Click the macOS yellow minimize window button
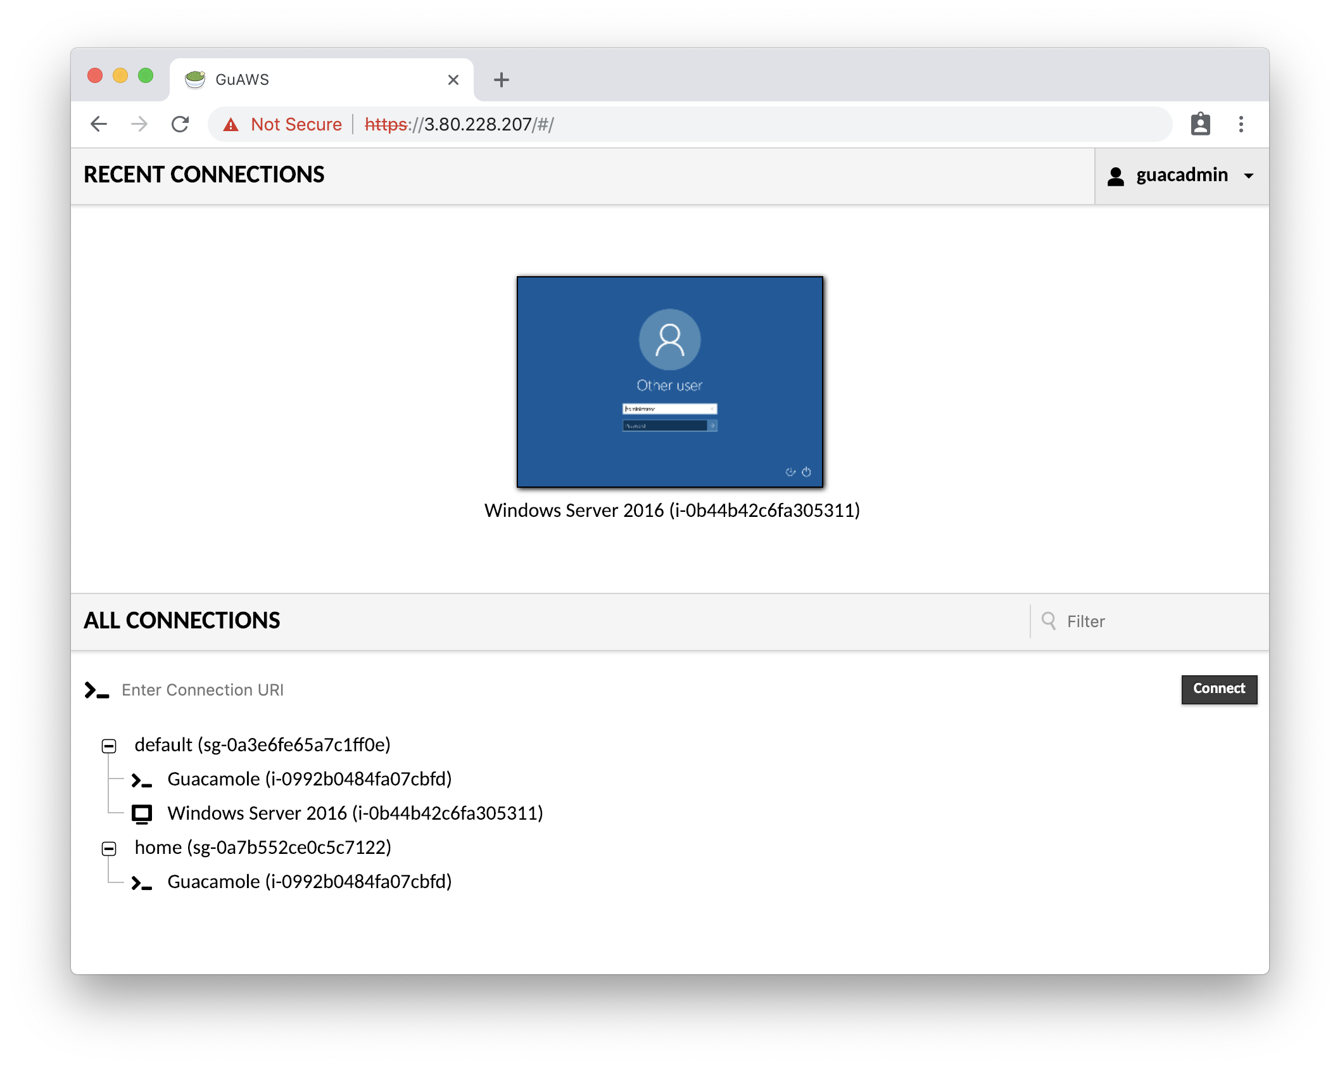 tap(120, 76)
